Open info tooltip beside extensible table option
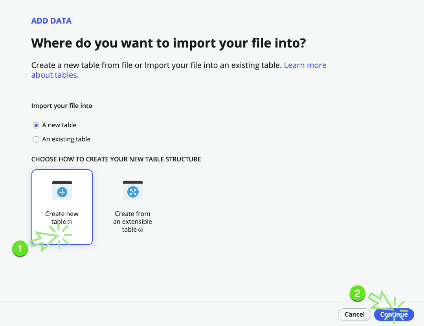This screenshot has height=326, width=424. (x=140, y=230)
